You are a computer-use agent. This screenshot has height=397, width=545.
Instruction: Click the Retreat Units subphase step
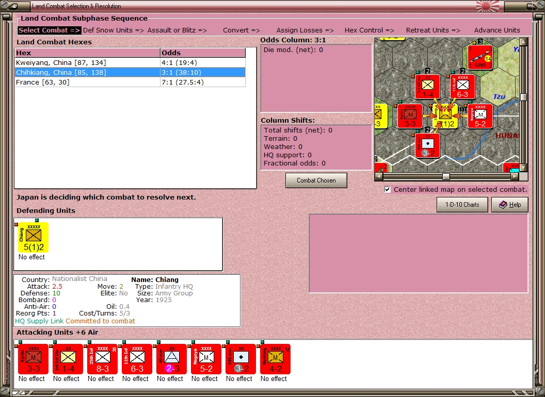pos(433,30)
